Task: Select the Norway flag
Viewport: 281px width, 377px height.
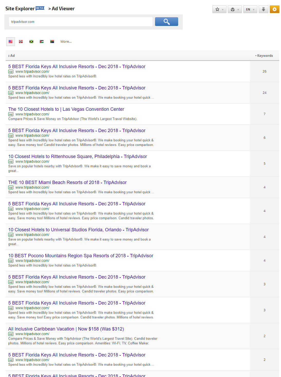Action: click(x=21, y=41)
